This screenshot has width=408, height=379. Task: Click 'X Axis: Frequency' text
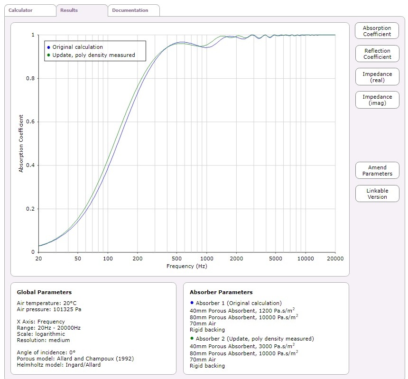tap(41, 322)
